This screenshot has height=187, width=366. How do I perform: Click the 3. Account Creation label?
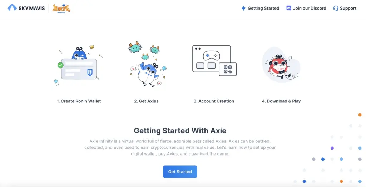[x=214, y=101]
